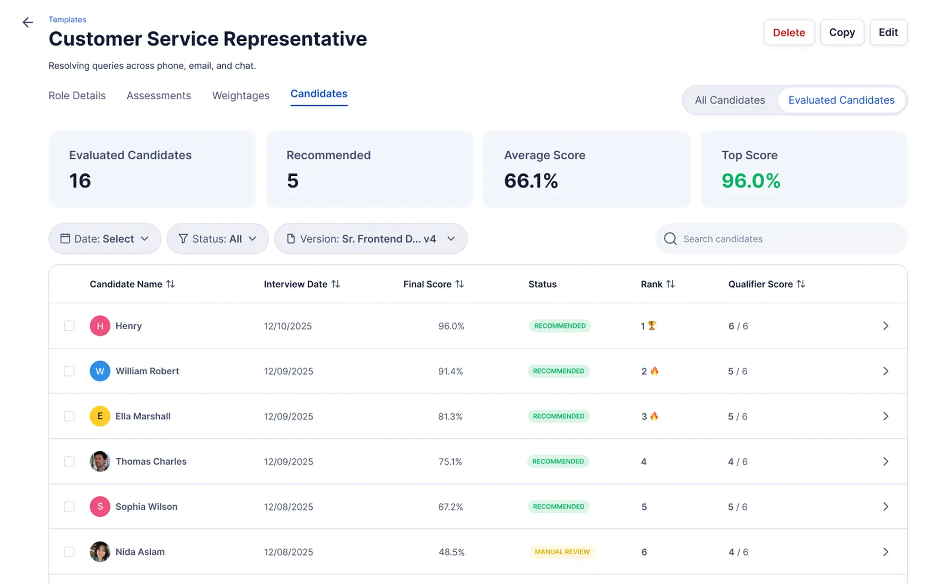The width and height of the screenshot is (928, 583).
Task: Sort by Rank column icon
Action: (x=671, y=284)
